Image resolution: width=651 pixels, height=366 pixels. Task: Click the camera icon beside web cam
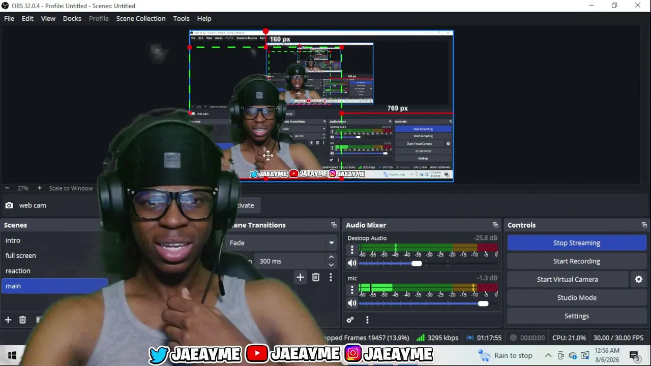[9, 205]
